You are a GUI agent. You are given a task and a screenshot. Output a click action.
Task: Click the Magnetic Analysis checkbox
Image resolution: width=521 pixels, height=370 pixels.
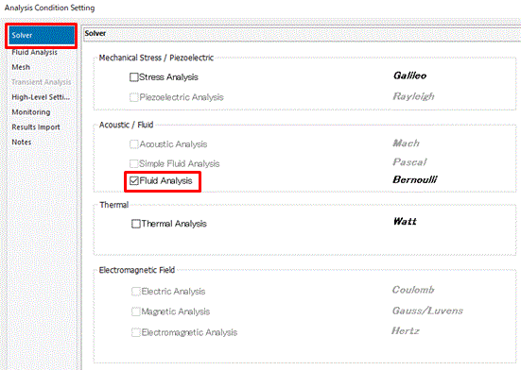click(x=136, y=311)
